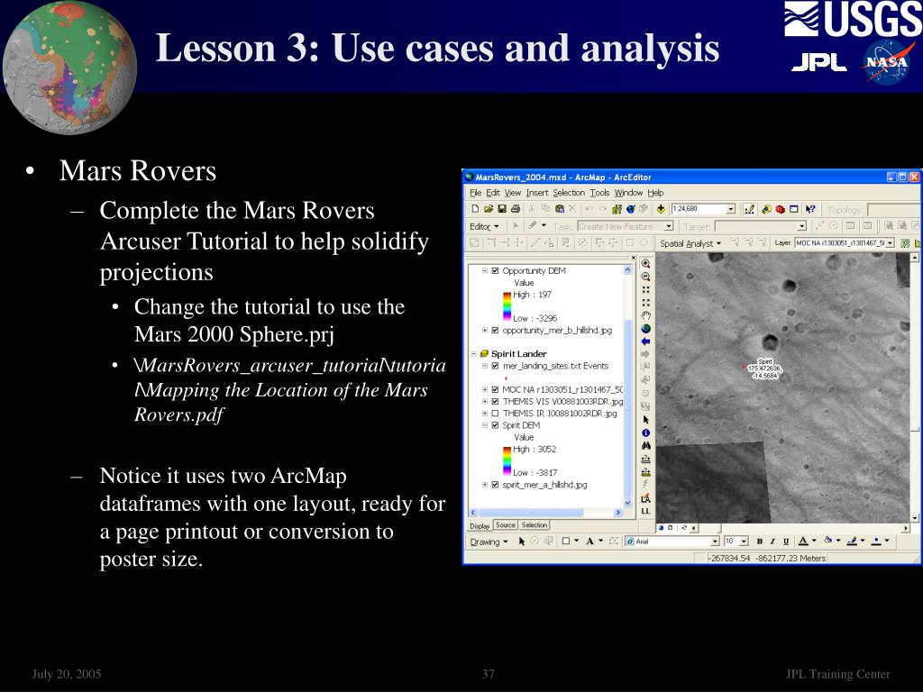923x692 pixels.
Task: Click the Opportunity DEM color ramp legend
Action: coord(507,306)
